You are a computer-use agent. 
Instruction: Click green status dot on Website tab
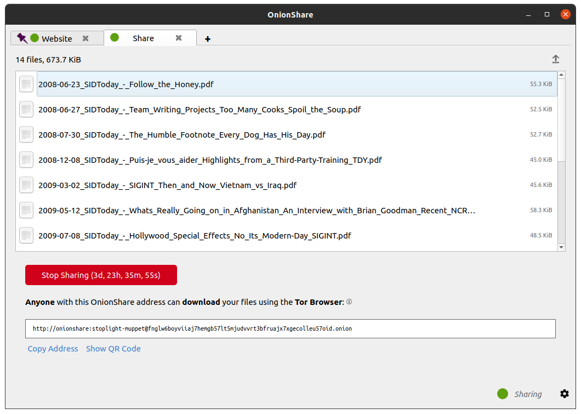[35, 38]
